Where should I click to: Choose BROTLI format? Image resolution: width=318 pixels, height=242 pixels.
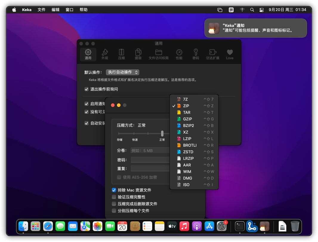pos(194,145)
